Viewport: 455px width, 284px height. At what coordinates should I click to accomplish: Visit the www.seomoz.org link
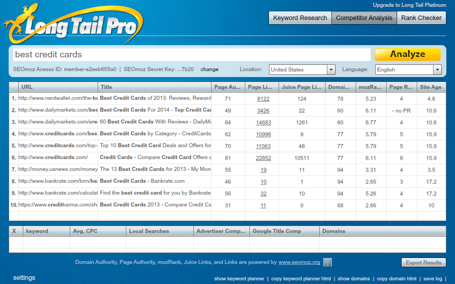pos(299,262)
